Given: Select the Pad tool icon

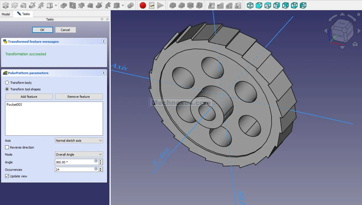Looking at the screenshot, I should click(x=5, y=5).
